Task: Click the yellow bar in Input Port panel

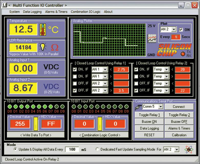Action: click(100, 124)
